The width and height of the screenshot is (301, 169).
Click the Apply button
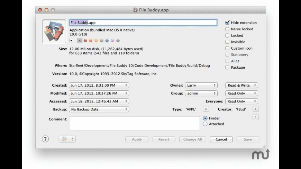137,139
